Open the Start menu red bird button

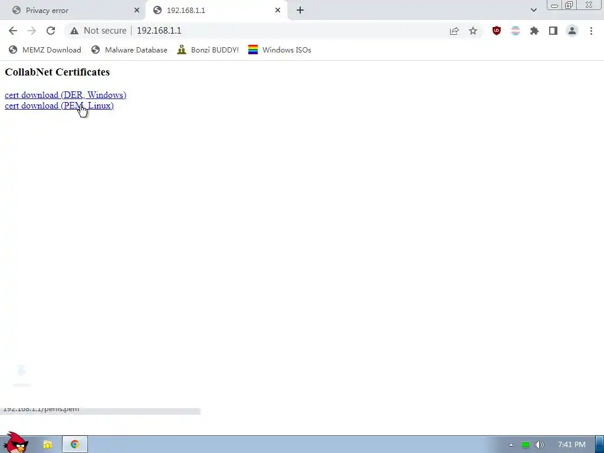15,443
